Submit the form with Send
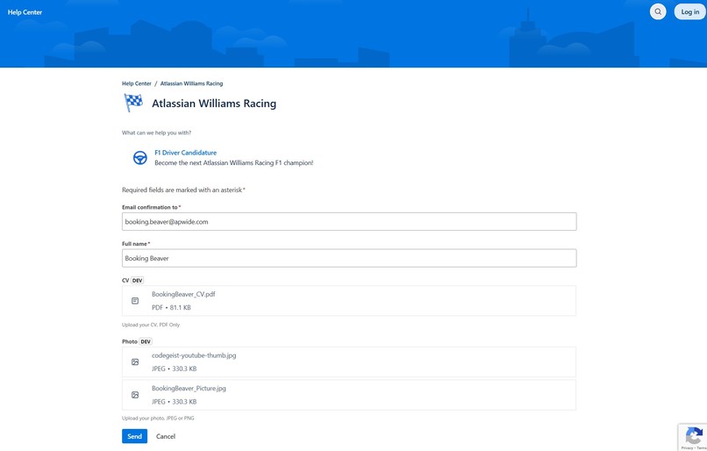The image size is (707, 451). (134, 436)
